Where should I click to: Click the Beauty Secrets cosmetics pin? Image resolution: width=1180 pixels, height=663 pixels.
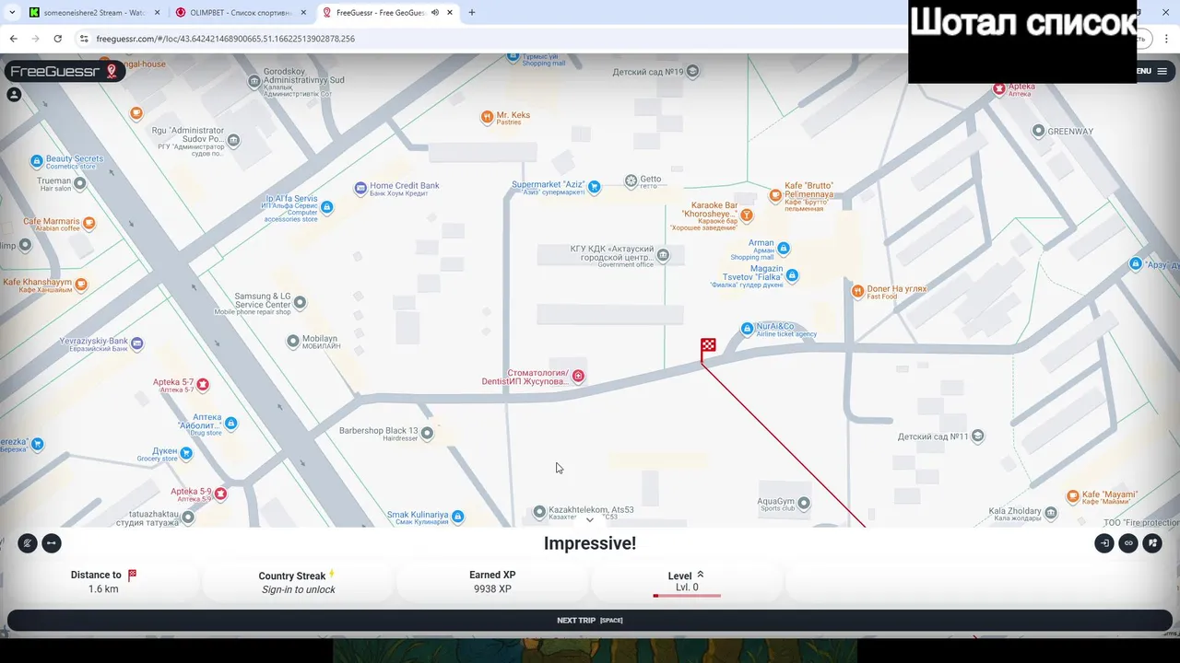[37, 161]
